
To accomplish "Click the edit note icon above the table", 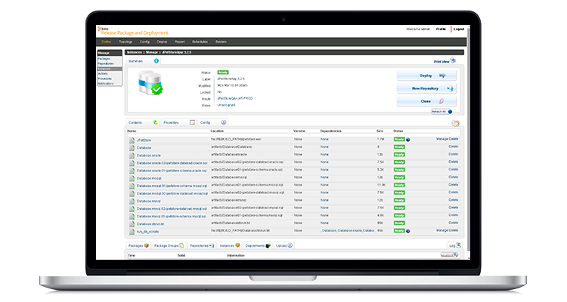I will 456,124.
